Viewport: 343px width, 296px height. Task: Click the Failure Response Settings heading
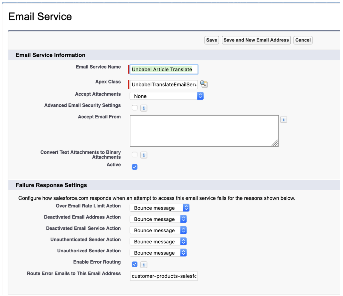pos(51,185)
